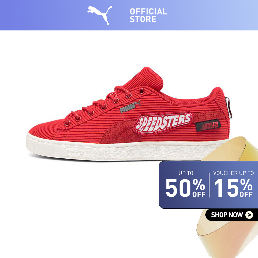
Task: Click the 15% OFF voucher text
Action: [x=233, y=188]
